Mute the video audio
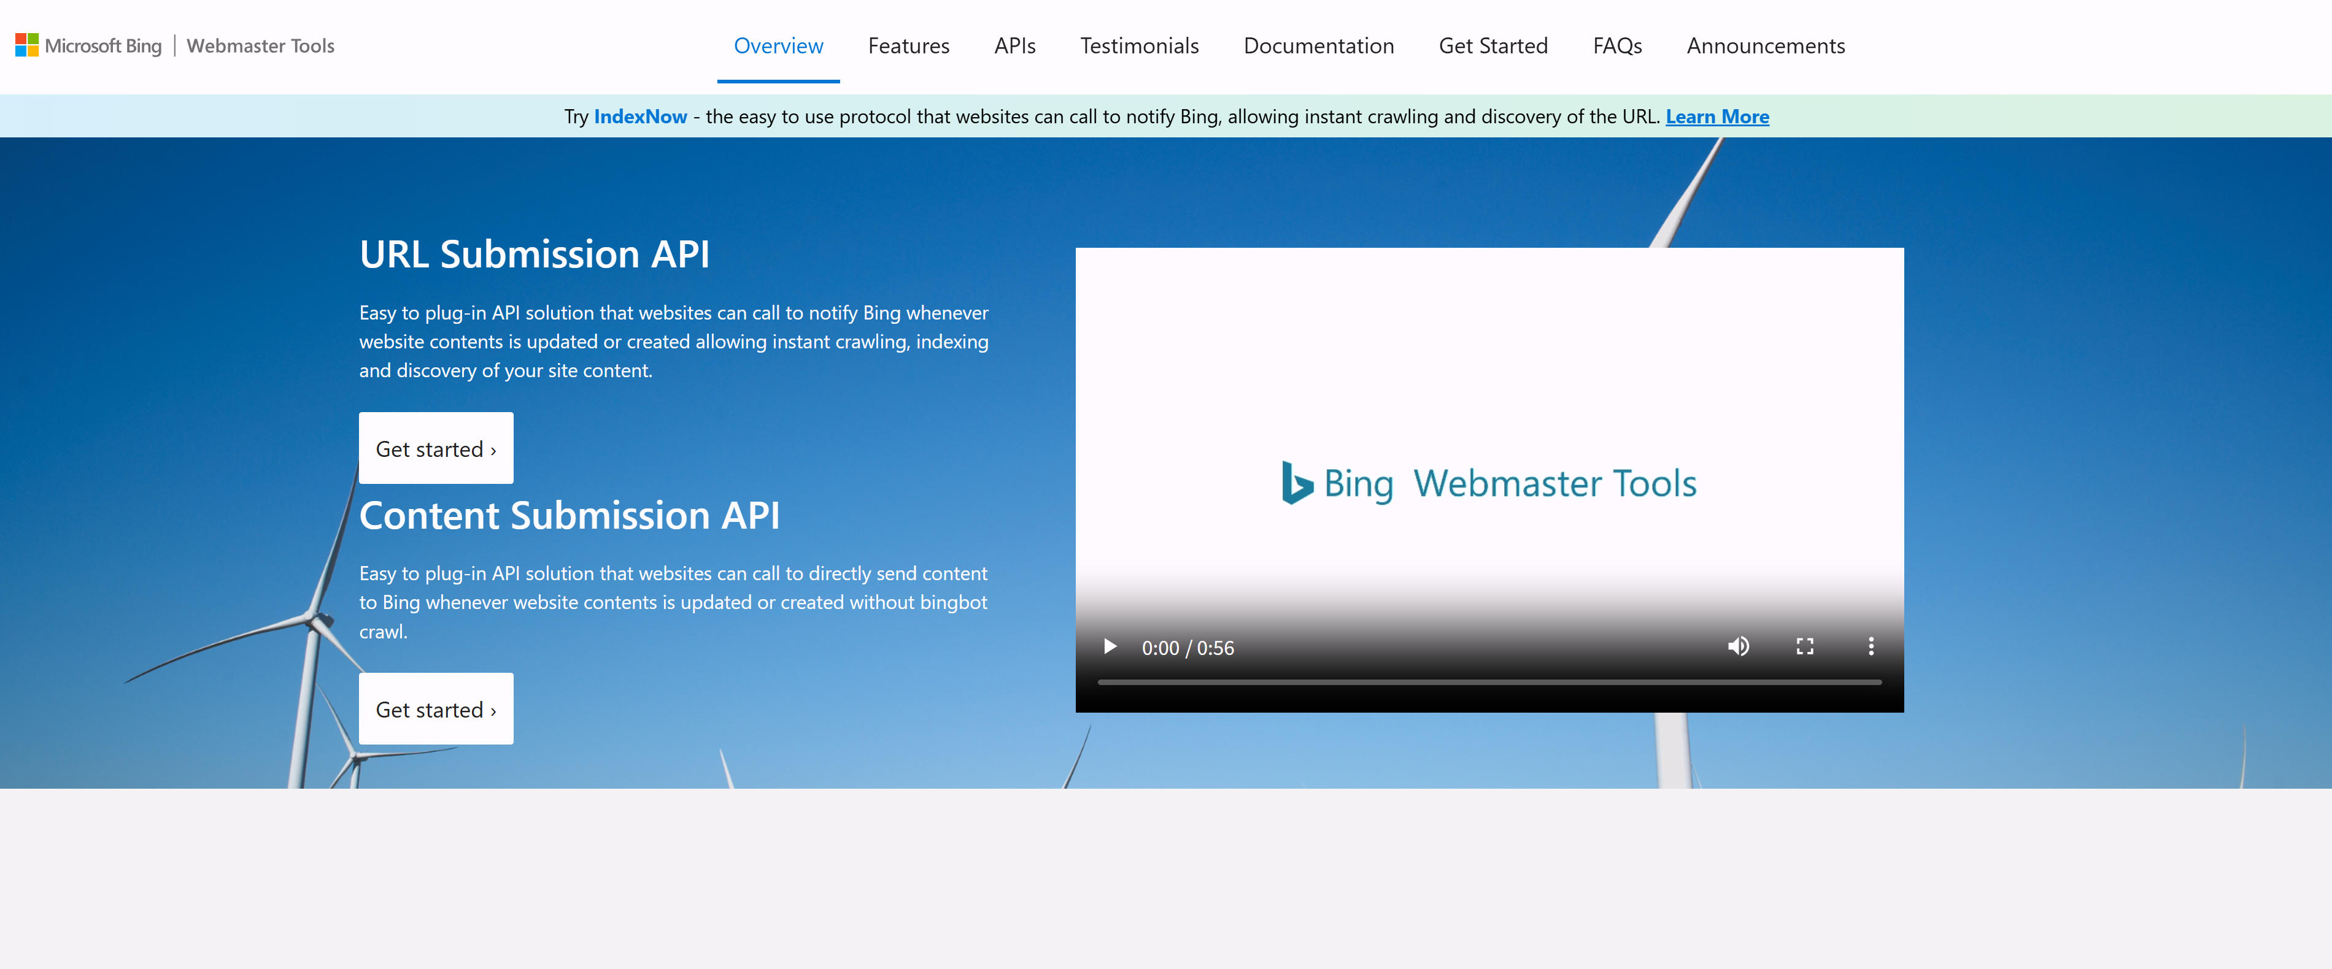 (x=1738, y=646)
